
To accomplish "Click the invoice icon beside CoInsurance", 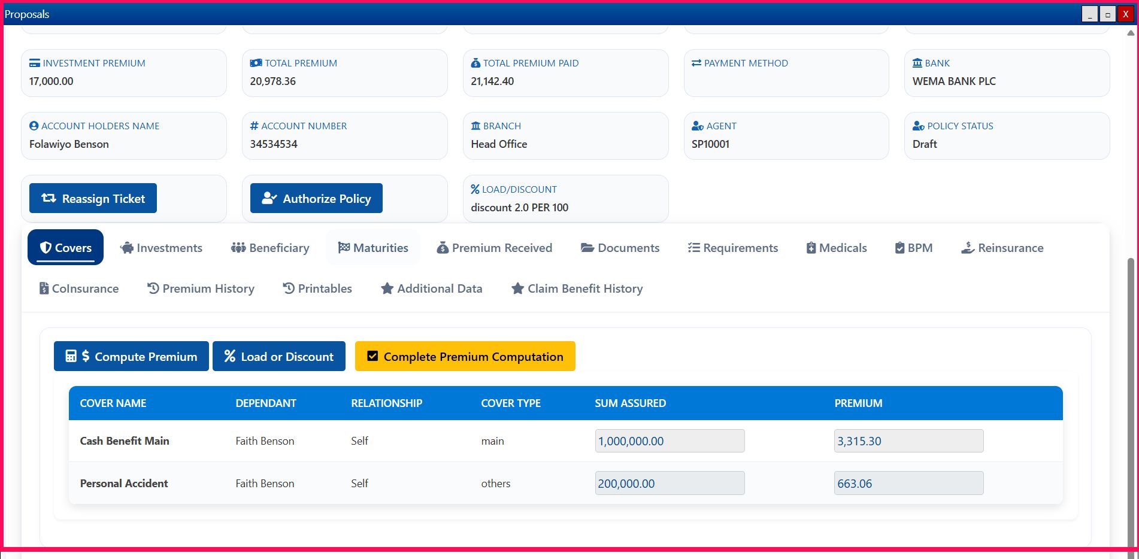I will click(x=44, y=288).
